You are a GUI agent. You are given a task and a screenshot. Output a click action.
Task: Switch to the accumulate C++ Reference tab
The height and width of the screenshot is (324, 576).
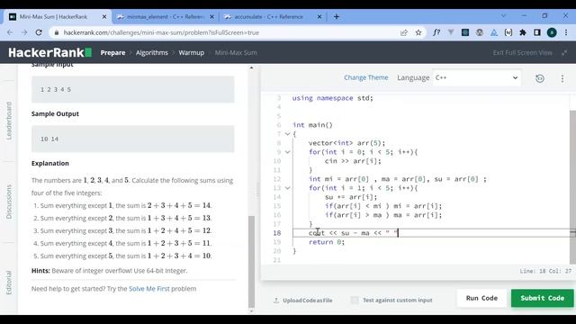(x=271, y=16)
